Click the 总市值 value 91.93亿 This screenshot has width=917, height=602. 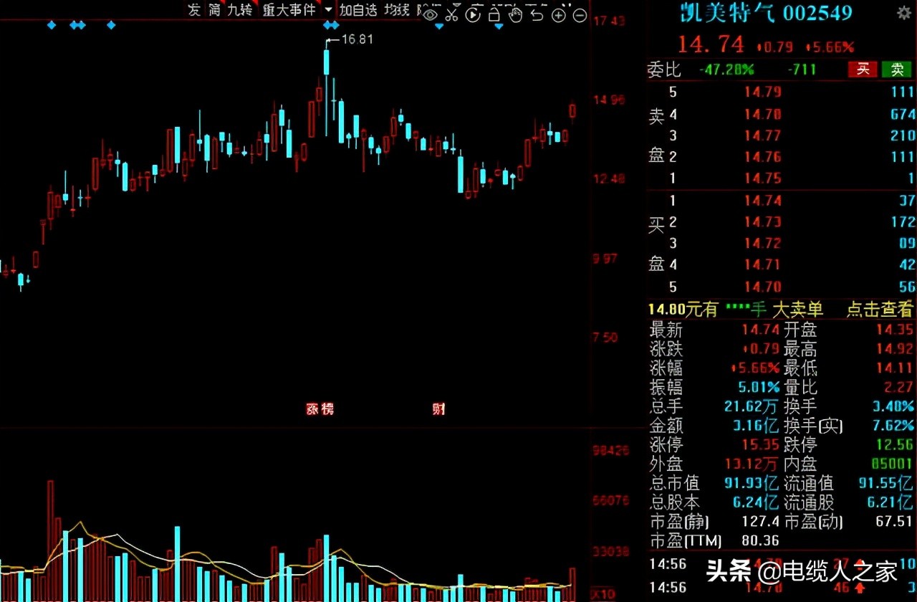[751, 484]
